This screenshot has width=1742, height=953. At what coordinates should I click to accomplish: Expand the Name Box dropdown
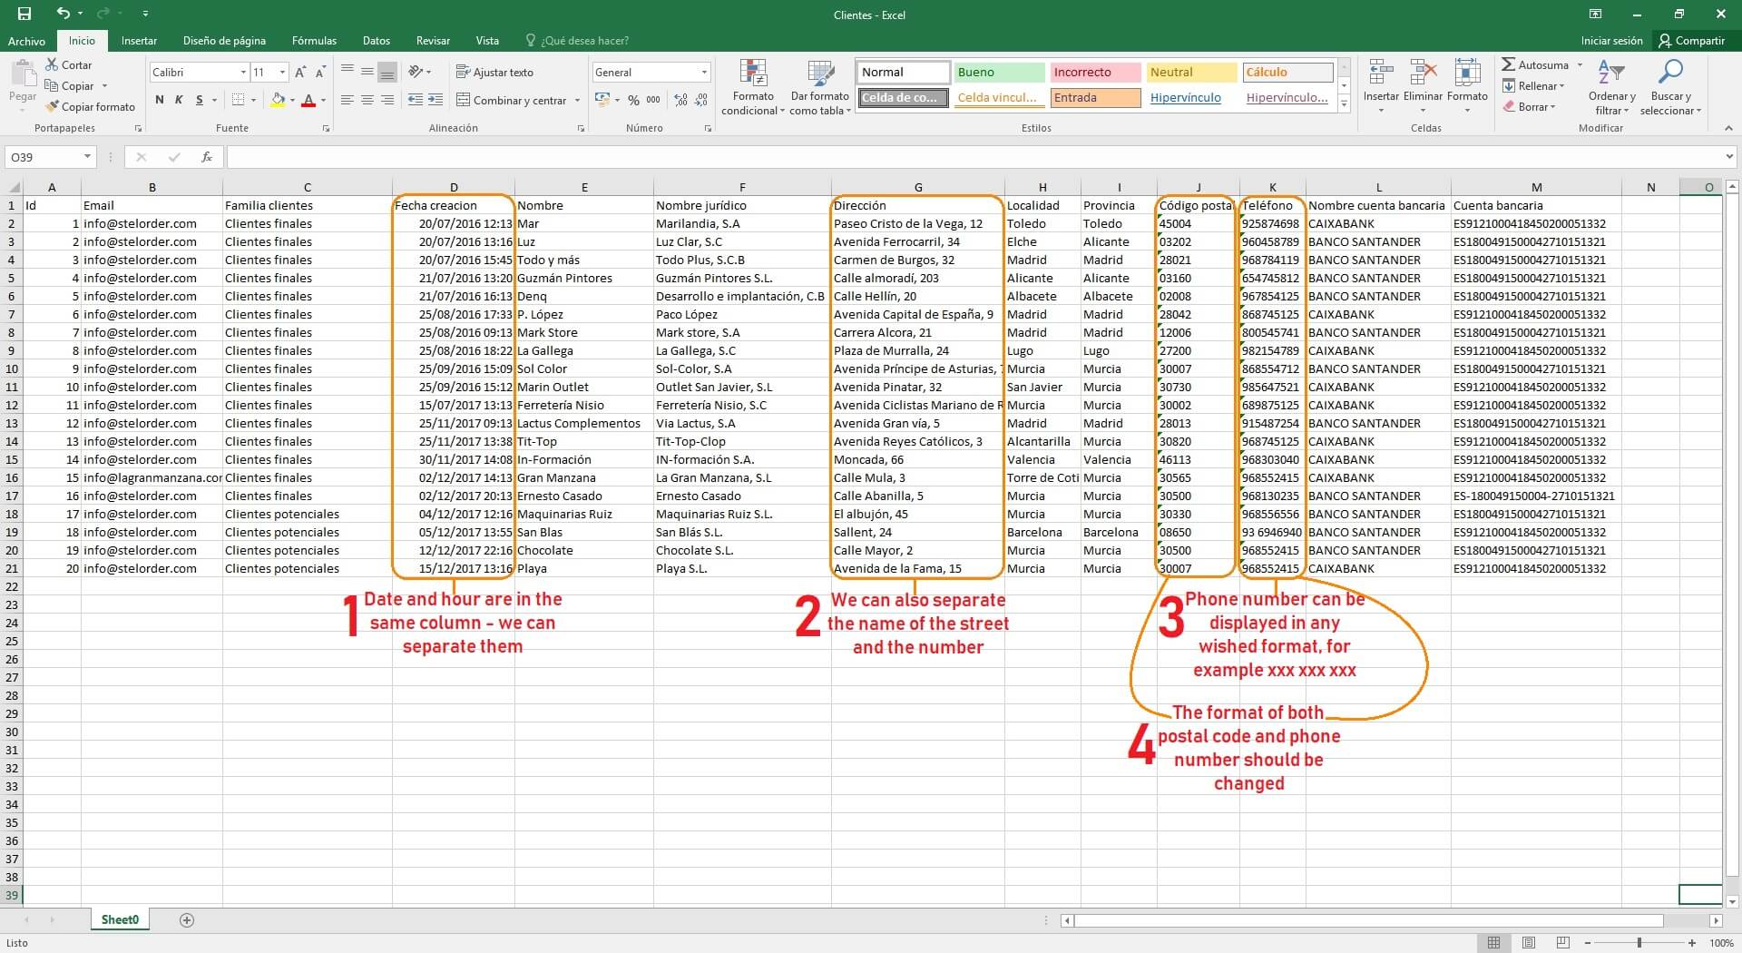pyautogui.click(x=87, y=157)
